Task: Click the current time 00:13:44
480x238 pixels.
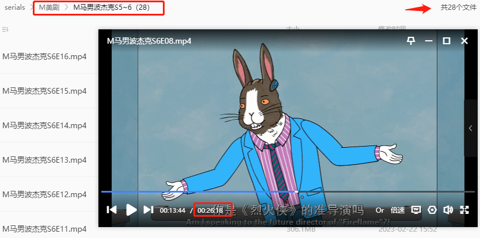Action: pyautogui.click(x=172, y=210)
